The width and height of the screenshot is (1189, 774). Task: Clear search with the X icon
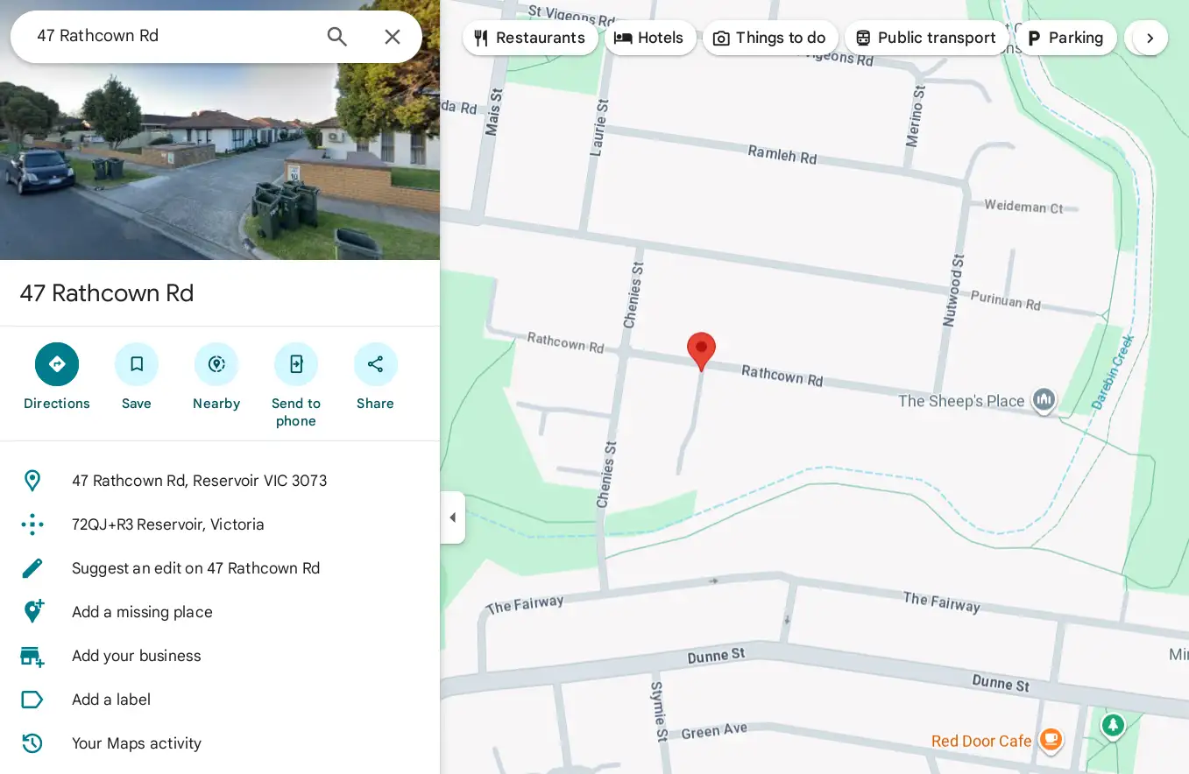(x=393, y=37)
